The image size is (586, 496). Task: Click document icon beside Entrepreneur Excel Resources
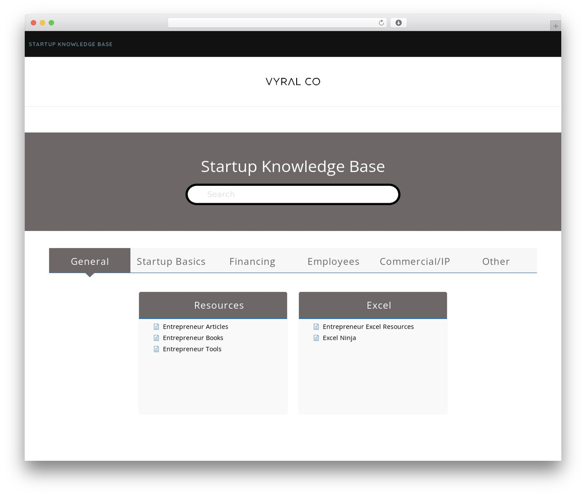(316, 327)
